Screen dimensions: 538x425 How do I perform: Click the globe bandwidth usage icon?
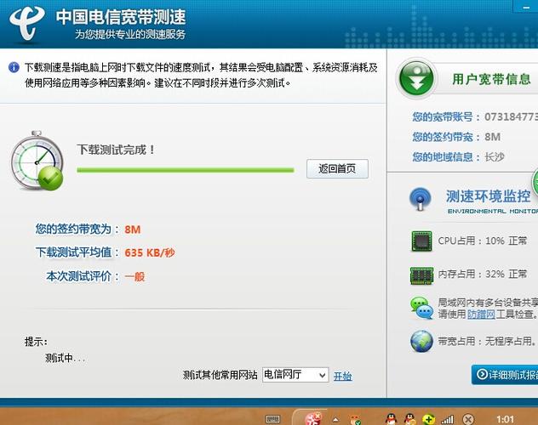coord(421,341)
